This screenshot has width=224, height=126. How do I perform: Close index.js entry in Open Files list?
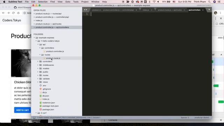[34, 21]
